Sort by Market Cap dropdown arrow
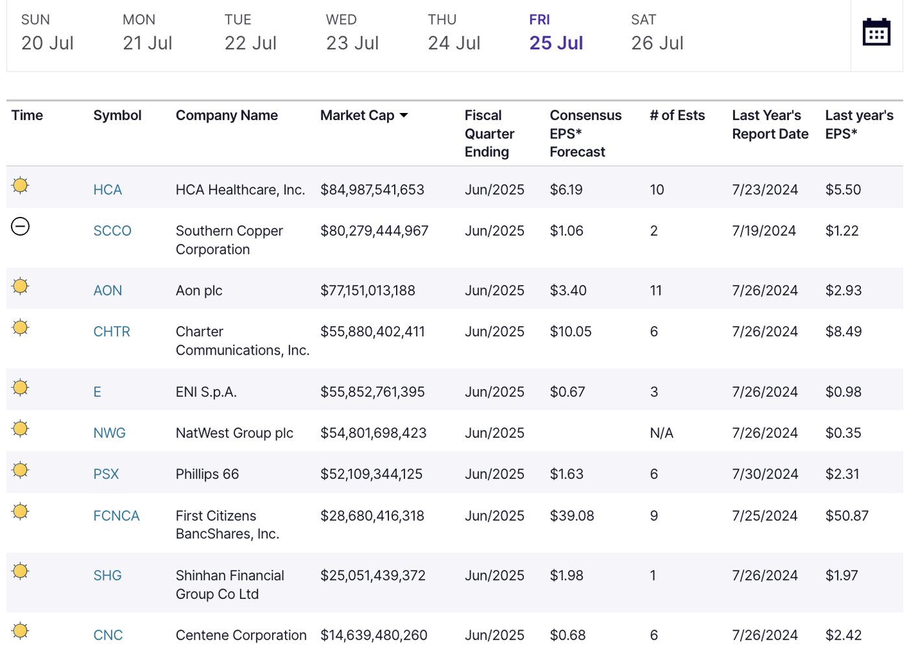Viewport: 909px width, 665px height. pyautogui.click(x=404, y=116)
